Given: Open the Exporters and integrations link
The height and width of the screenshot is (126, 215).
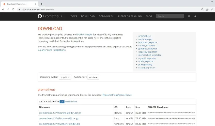Looking at the screenshot, I should coord(52,50).
